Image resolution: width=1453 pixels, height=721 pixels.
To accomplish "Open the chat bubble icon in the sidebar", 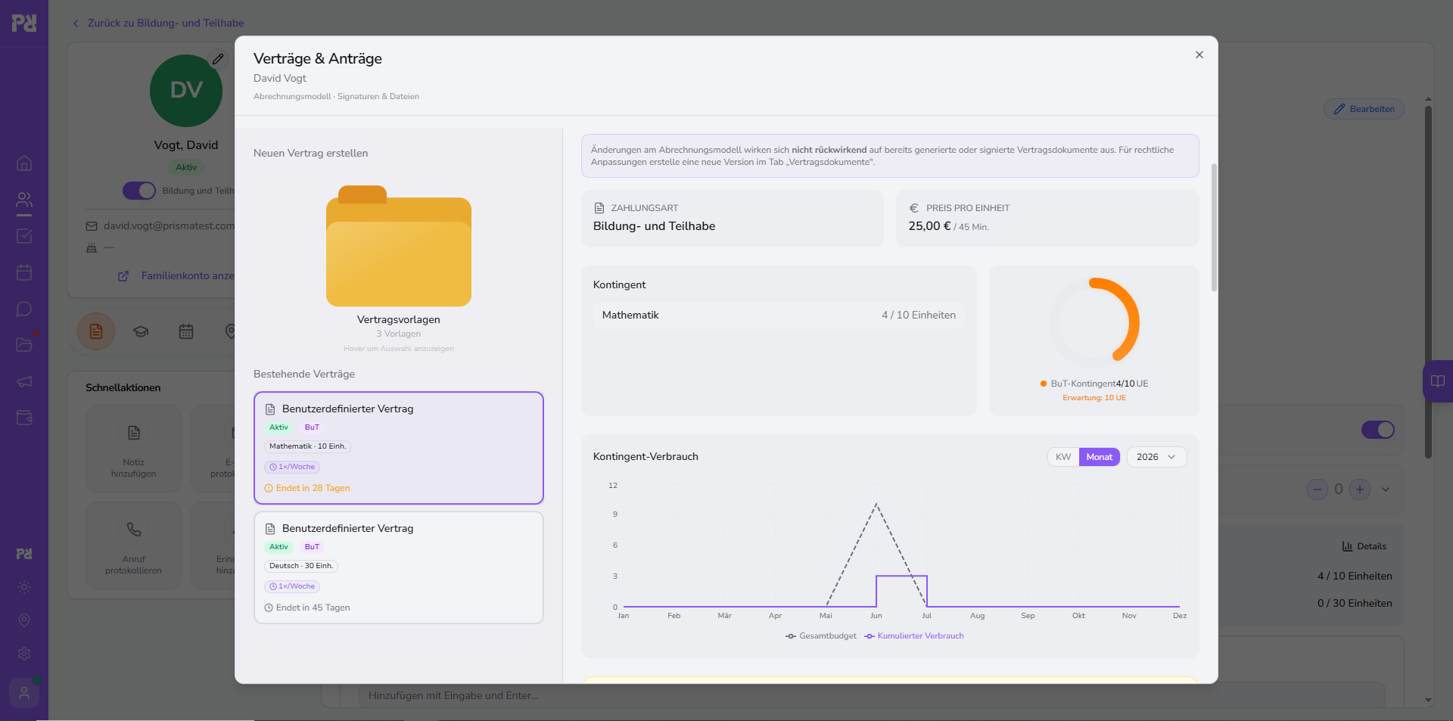I will coord(24,309).
